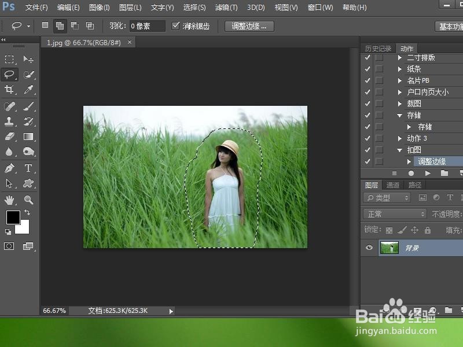Toggle checkmark for 动作 3 action
The width and height of the screenshot is (463, 347).
pyautogui.click(x=368, y=138)
